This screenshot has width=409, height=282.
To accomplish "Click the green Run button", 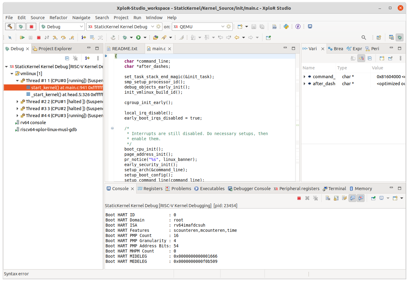I will (138, 37).
